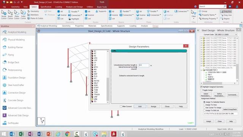
Task: Click the Plates & Solids cursor option
Action: pos(35,18)
